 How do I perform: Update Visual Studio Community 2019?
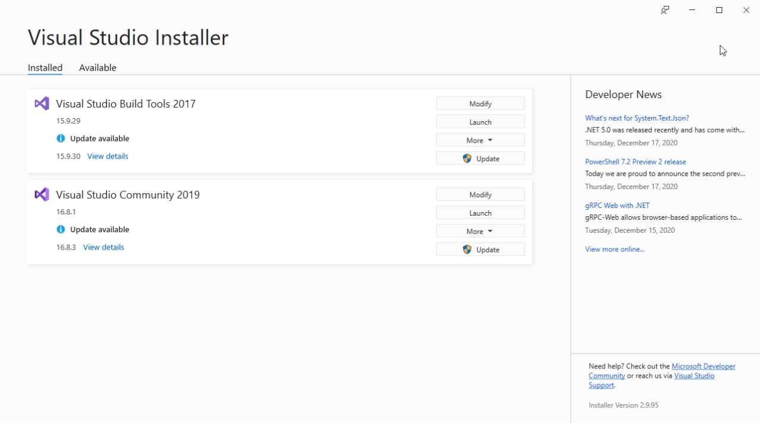pyautogui.click(x=480, y=250)
